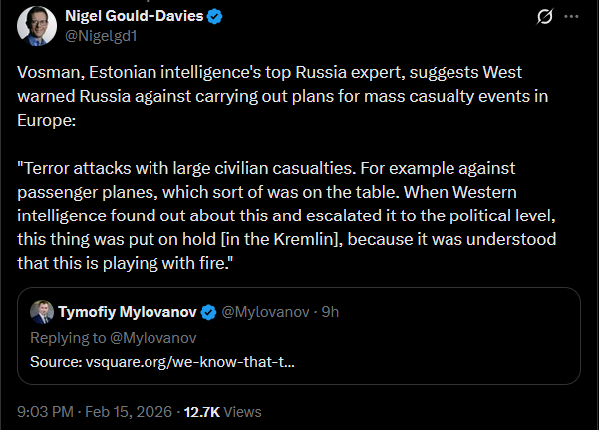Click the Replying to @Mylovanov mention

pyautogui.click(x=153, y=338)
